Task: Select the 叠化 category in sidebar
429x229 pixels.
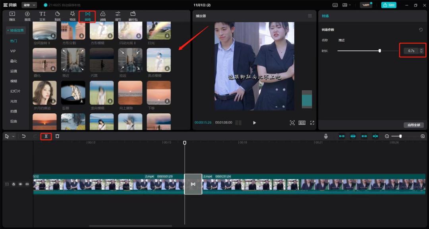Action: coord(14,61)
